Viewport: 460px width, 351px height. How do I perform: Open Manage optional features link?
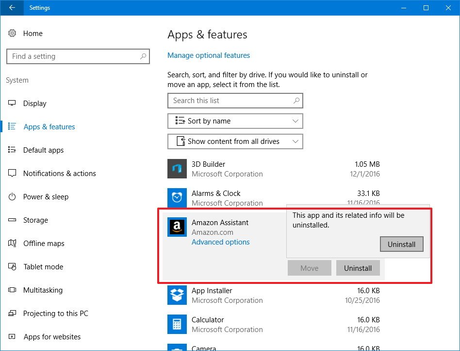pos(209,55)
